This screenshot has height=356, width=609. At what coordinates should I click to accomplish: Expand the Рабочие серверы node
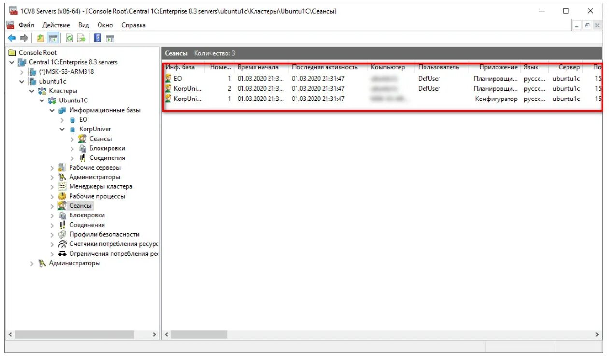pyautogui.click(x=52, y=168)
